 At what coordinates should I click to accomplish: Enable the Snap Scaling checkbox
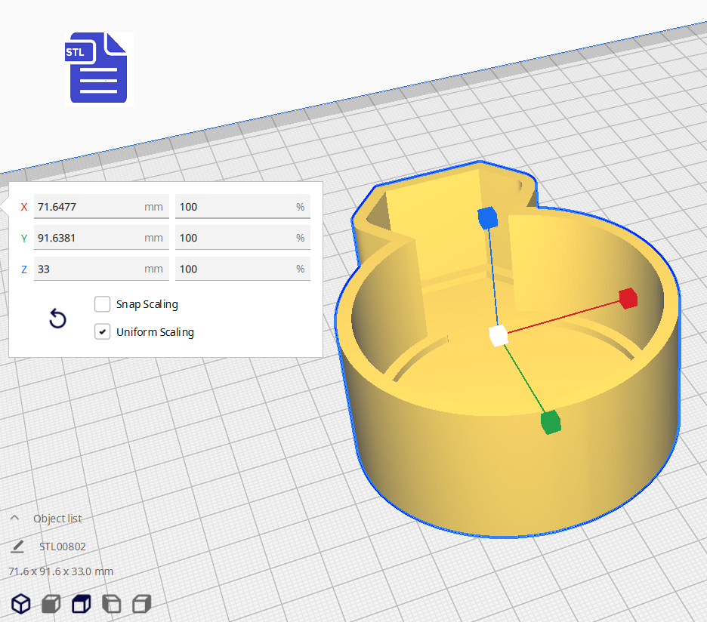[103, 304]
